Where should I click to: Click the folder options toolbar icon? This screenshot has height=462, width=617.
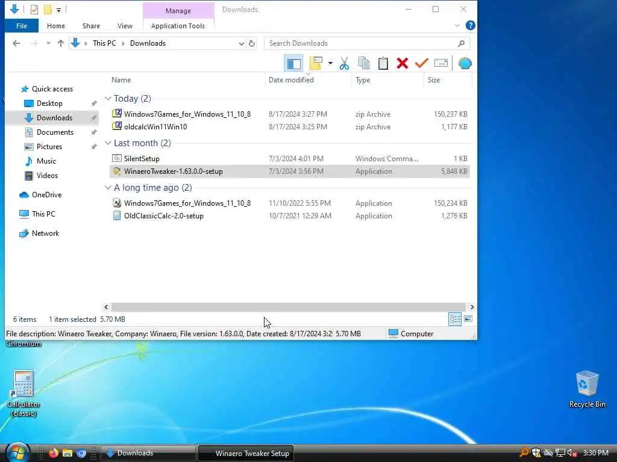coord(316,63)
